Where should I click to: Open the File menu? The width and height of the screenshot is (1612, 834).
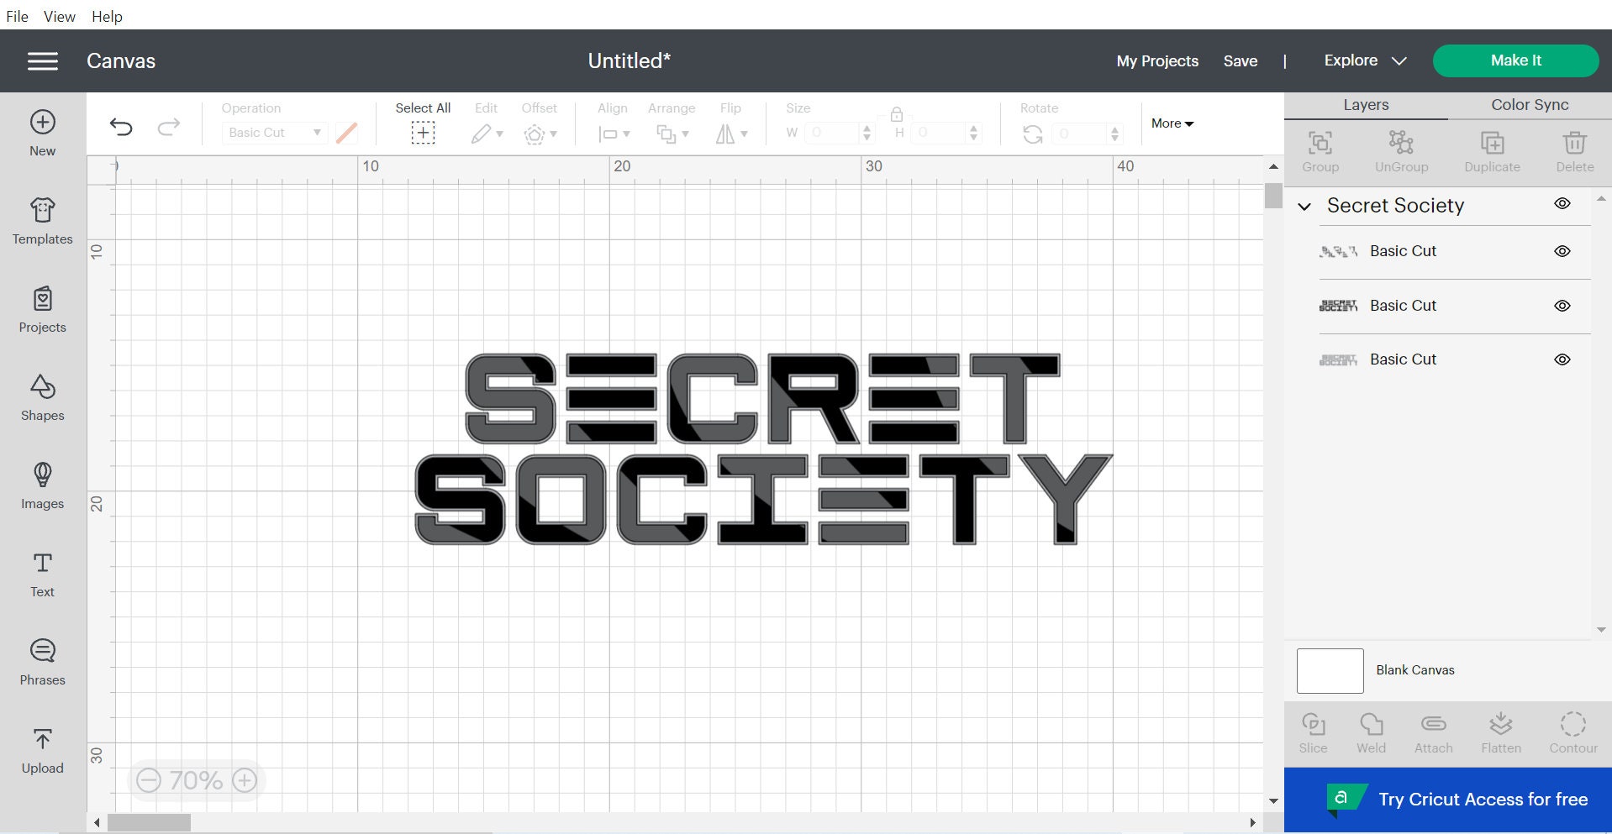click(16, 16)
